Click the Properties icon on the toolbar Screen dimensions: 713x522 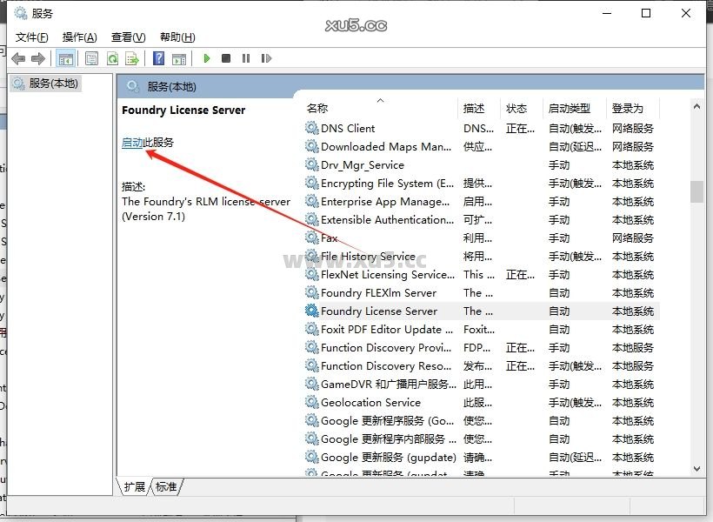[x=90, y=58]
